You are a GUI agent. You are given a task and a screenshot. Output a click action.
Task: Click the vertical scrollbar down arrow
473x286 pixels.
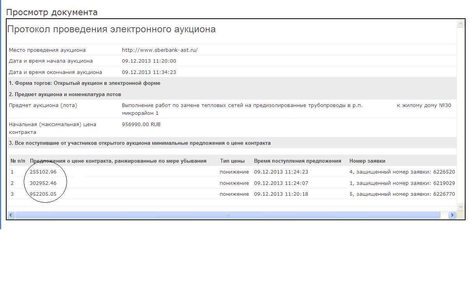[x=461, y=207]
